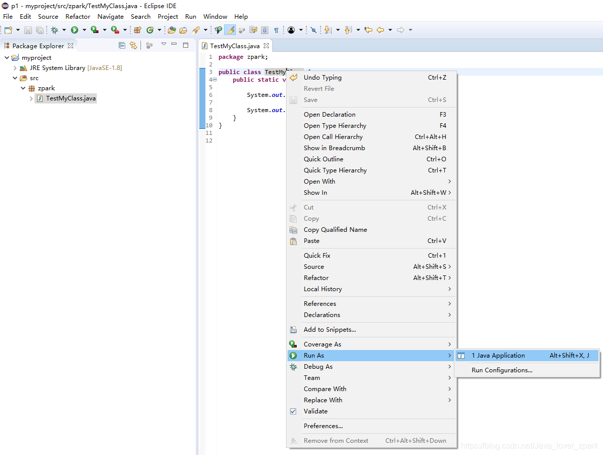Click the green Run toolbar button
This screenshot has height=455, width=603.
click(75, 30)
